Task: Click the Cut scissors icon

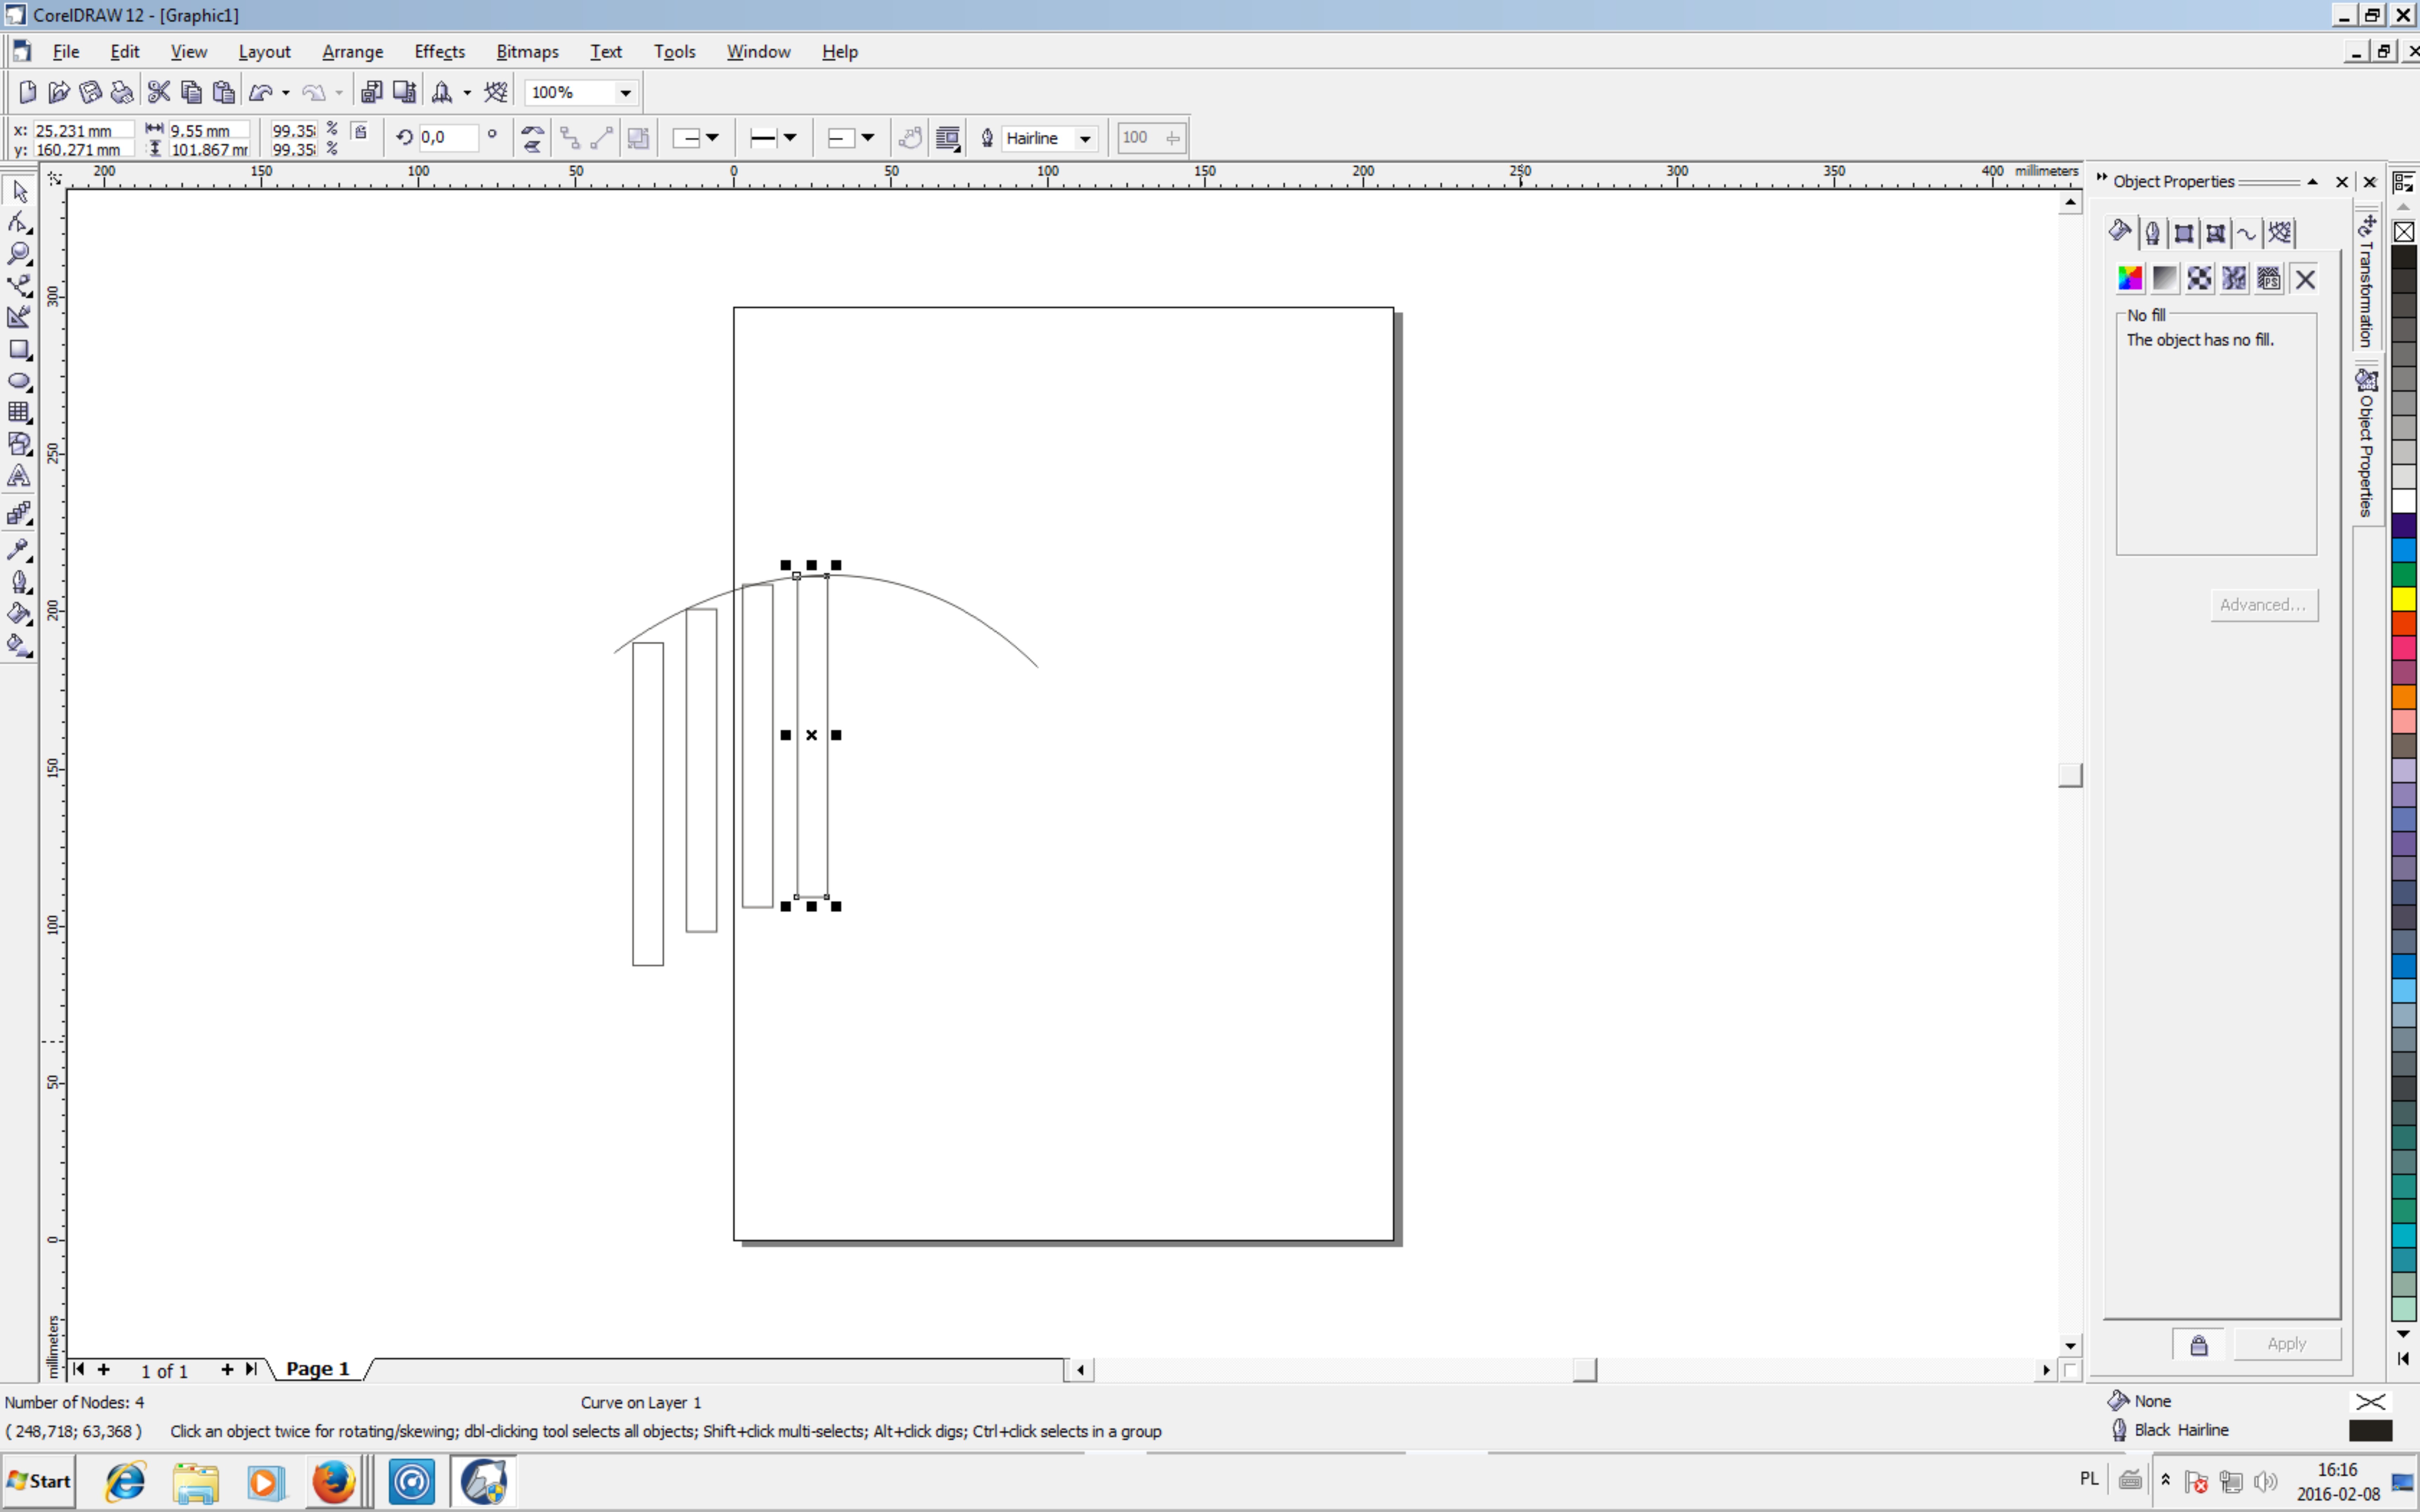Action: pyautogui.click(x=159, y=92)
